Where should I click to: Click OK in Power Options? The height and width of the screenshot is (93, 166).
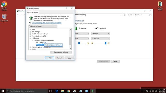50,58
